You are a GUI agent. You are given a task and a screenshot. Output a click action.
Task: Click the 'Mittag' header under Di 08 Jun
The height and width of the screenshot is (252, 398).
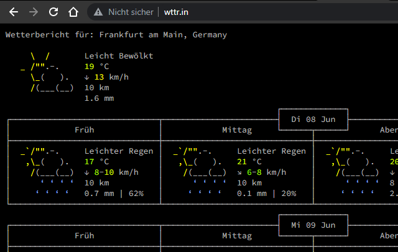[237, 130]
